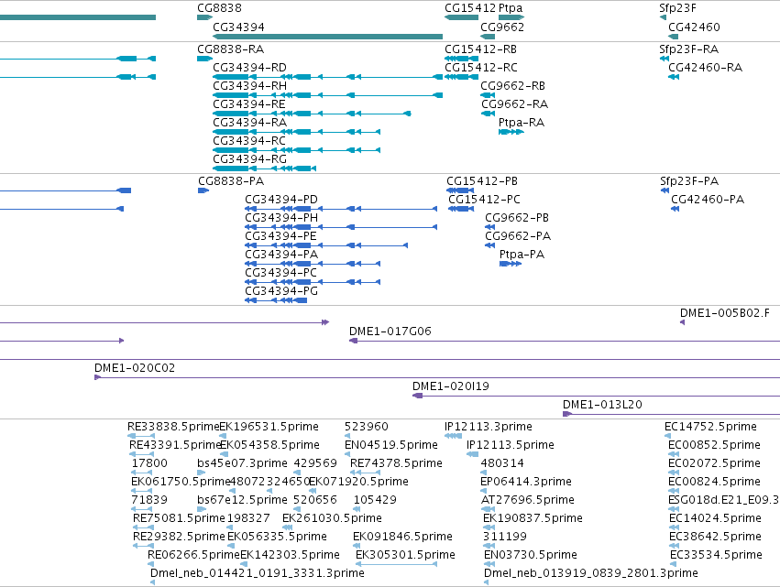
Task: Select protein label CG15412-PC
Action: coord(484,200)
